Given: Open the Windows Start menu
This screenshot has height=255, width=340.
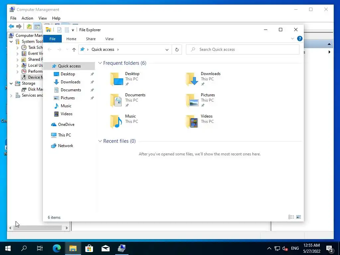Looking at the screenshot, I should (x=8, y=248).
